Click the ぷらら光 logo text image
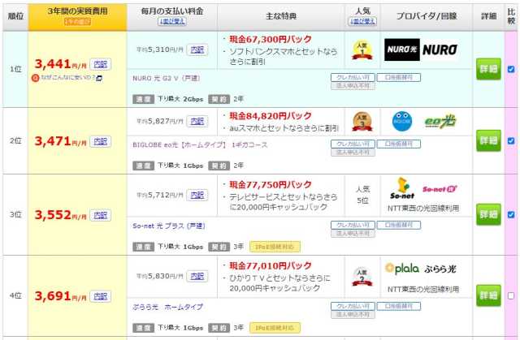Screen dimensions: 520x340 440,269
